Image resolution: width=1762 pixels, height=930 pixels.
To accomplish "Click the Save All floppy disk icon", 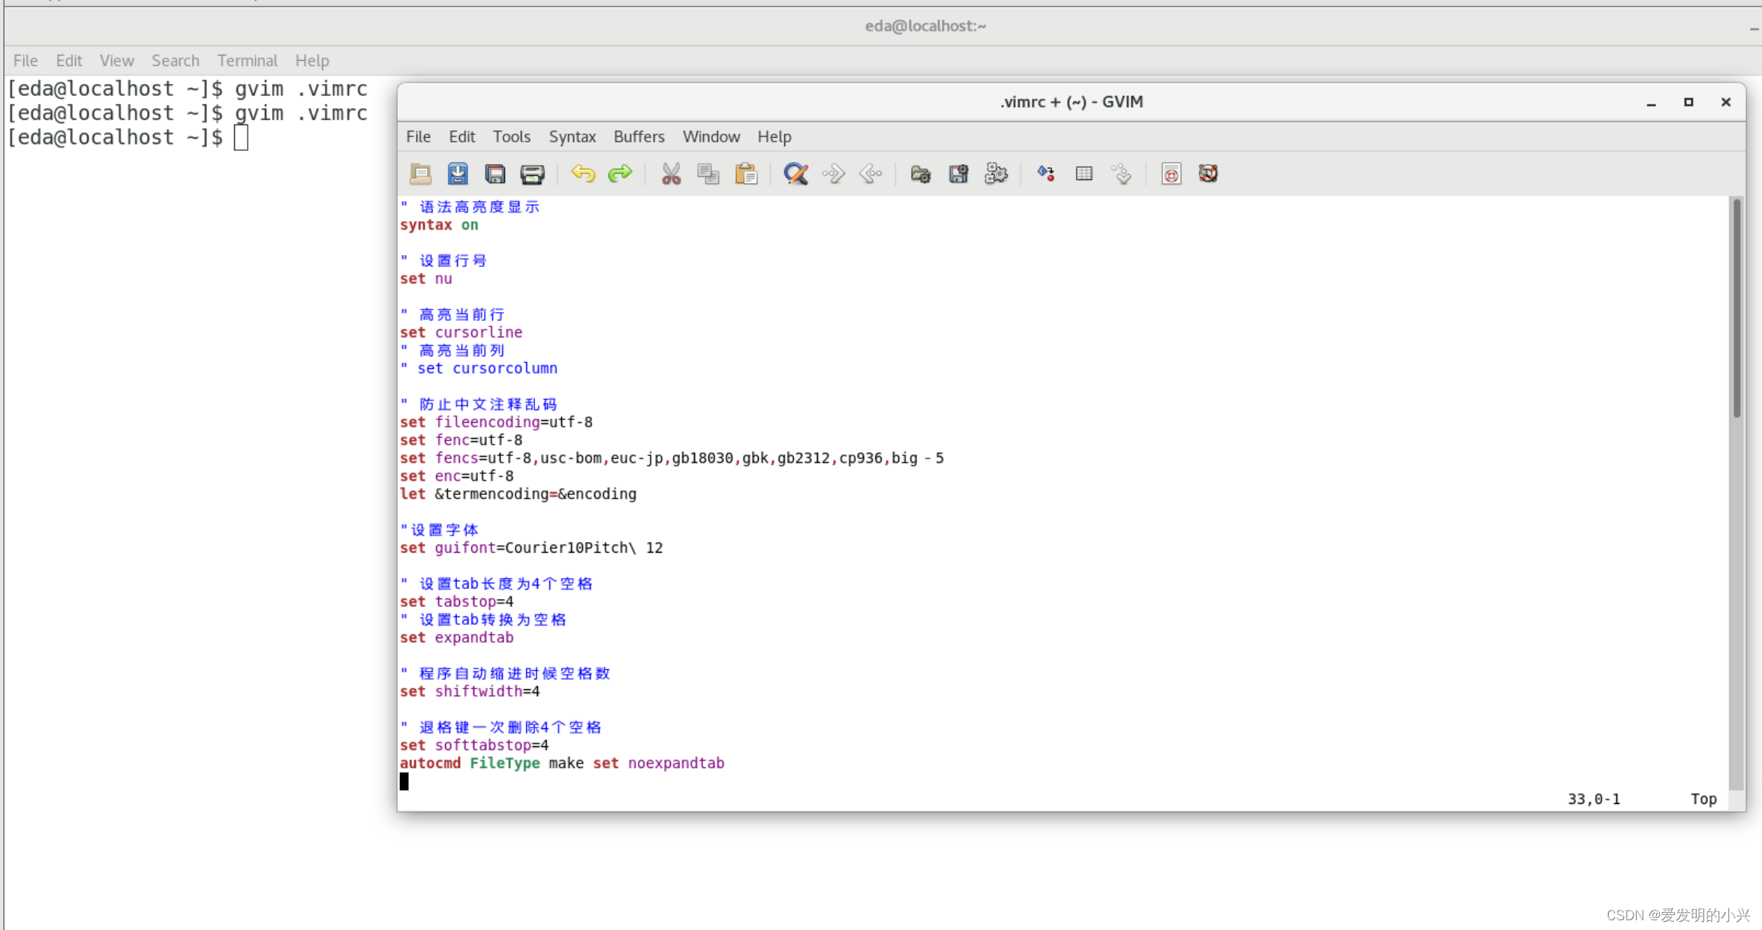I will 495,174.
